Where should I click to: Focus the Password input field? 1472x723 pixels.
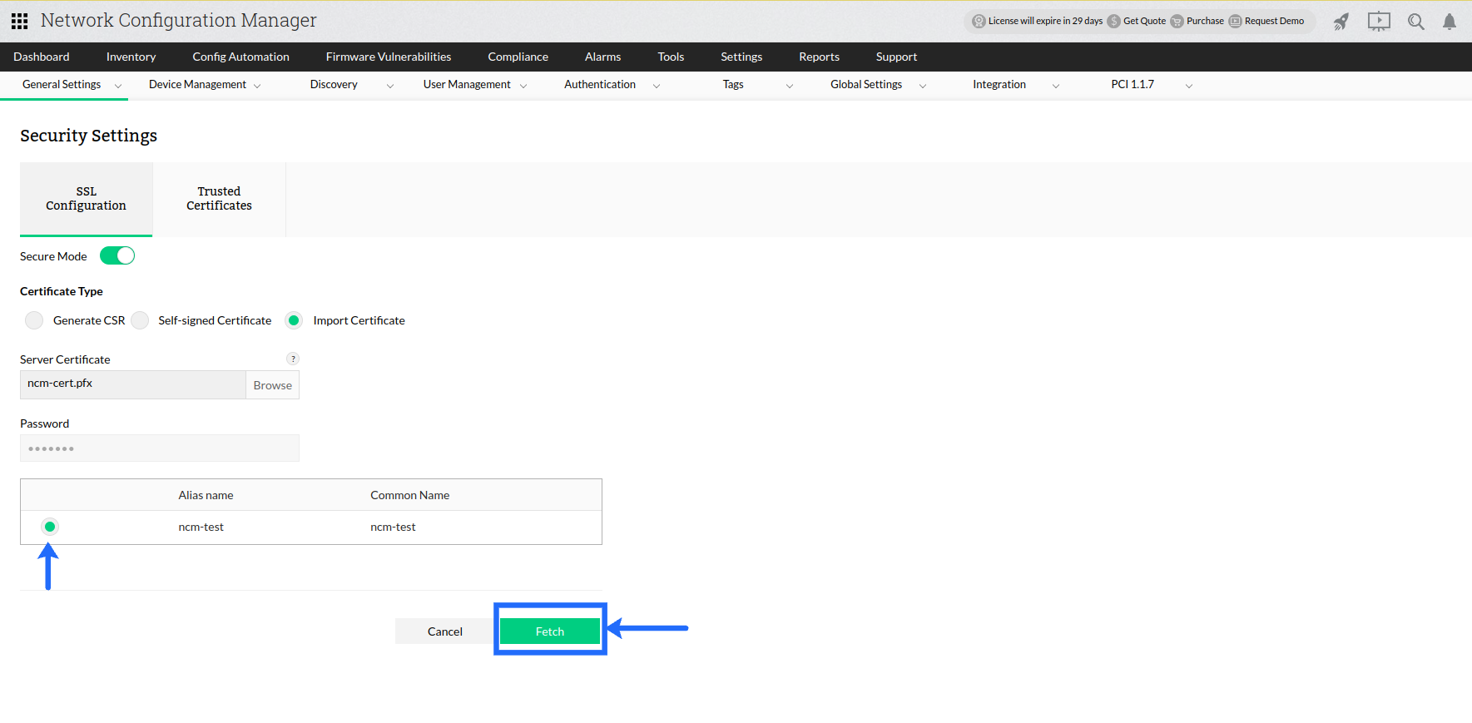click(160, 448)
